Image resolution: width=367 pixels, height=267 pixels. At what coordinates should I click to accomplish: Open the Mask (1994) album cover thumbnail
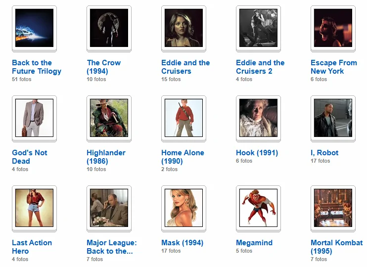tap(183, 208)
